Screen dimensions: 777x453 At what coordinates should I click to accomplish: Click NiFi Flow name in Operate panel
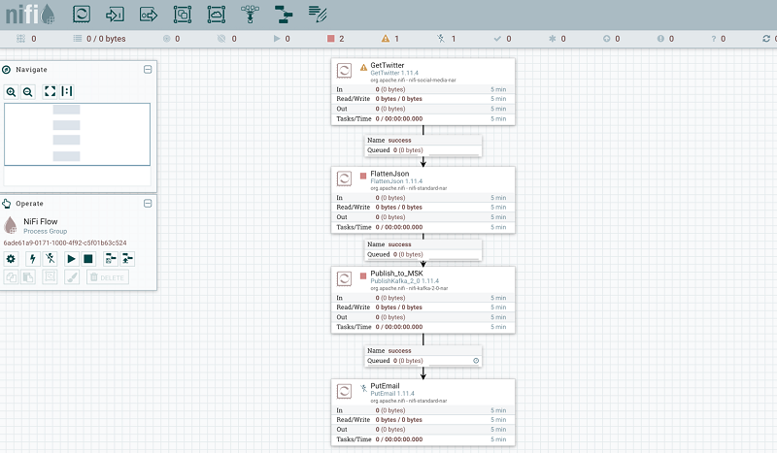[x=40, y=221]
